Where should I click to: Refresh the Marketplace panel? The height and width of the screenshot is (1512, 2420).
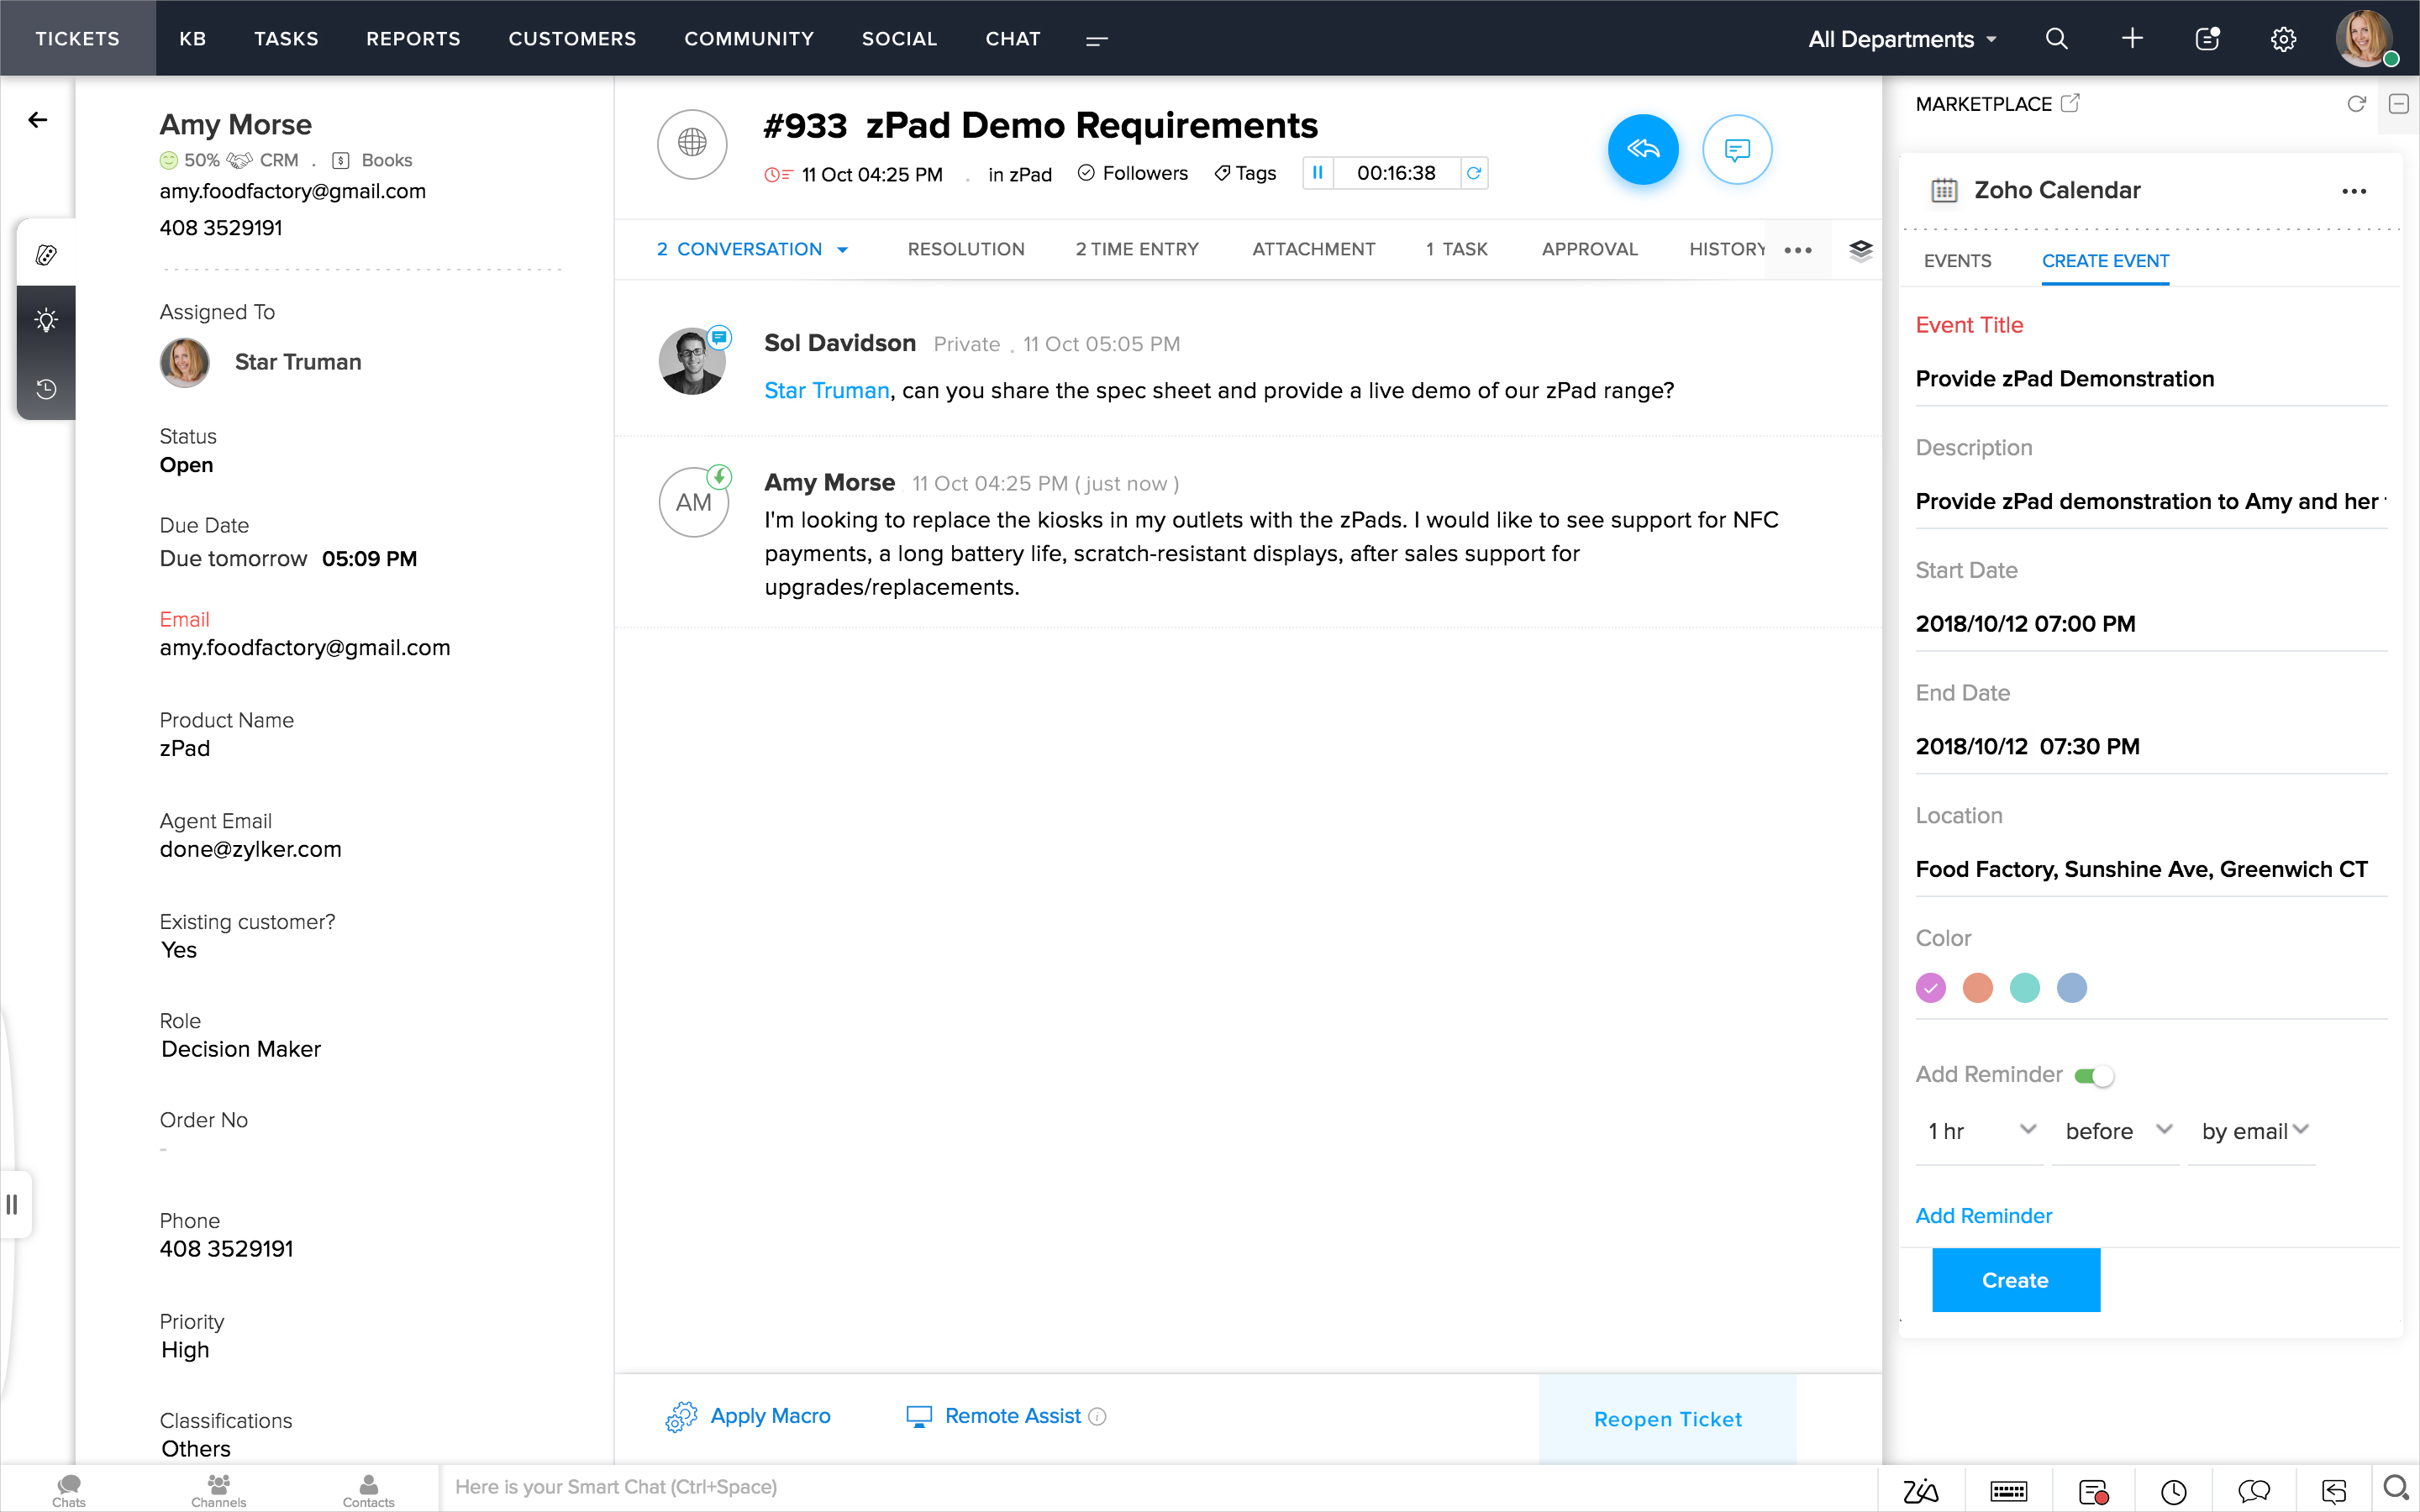click(x=2356, y=104)
